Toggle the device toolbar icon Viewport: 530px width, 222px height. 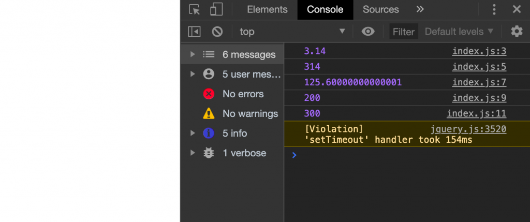[216, 9]
